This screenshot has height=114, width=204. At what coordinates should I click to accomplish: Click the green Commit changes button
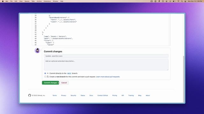pos(50,83)
